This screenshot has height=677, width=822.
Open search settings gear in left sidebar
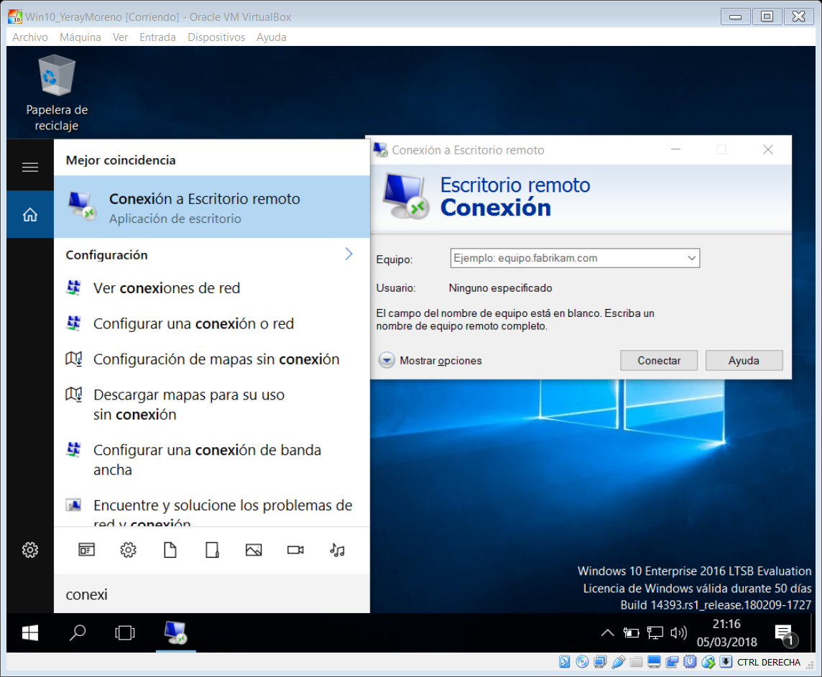pyautogui.click(x=30, y=550)
